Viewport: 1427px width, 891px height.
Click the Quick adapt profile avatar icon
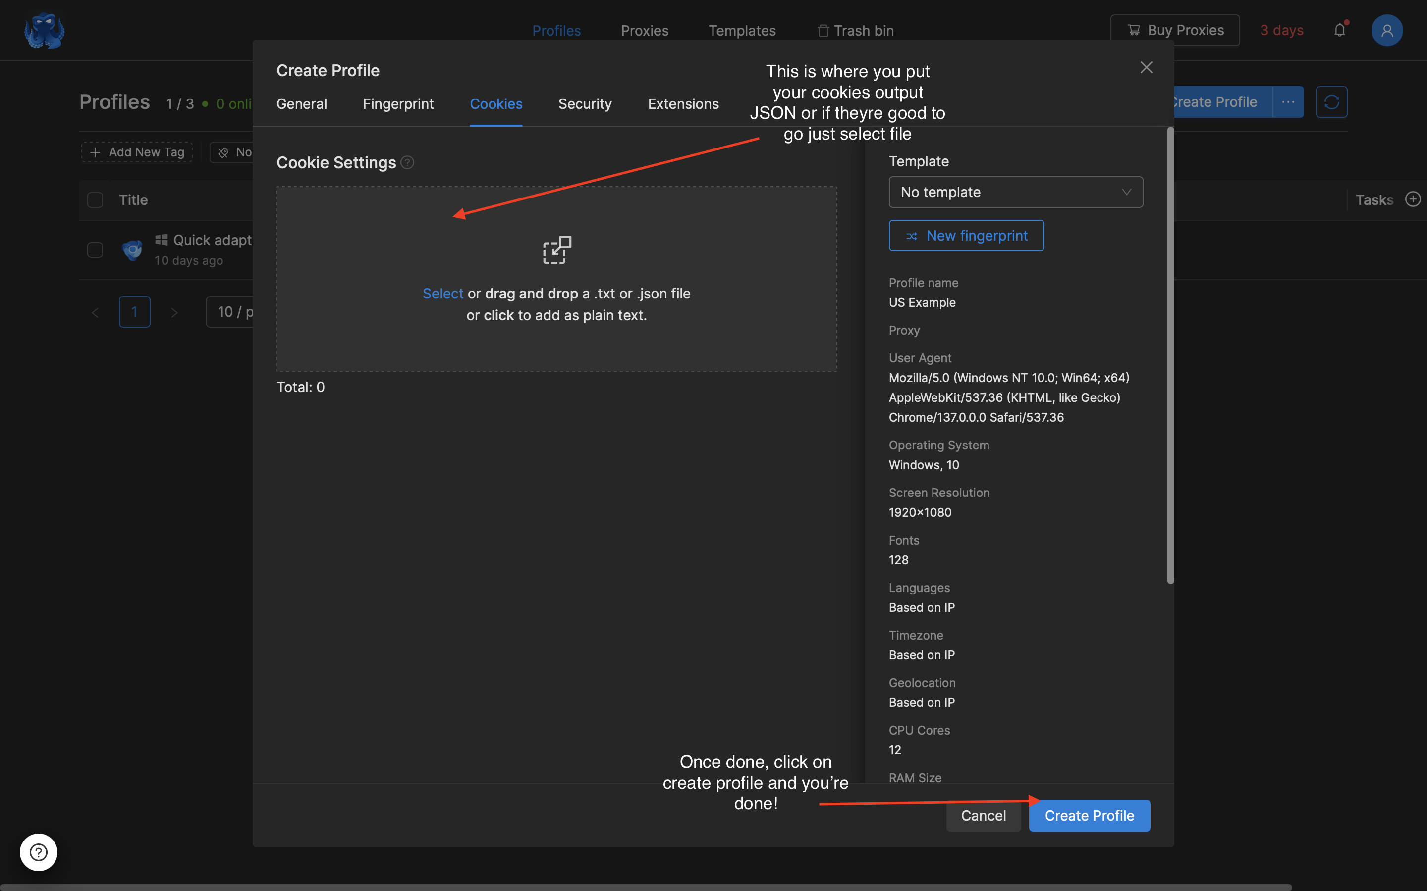(x=132, y=250)
